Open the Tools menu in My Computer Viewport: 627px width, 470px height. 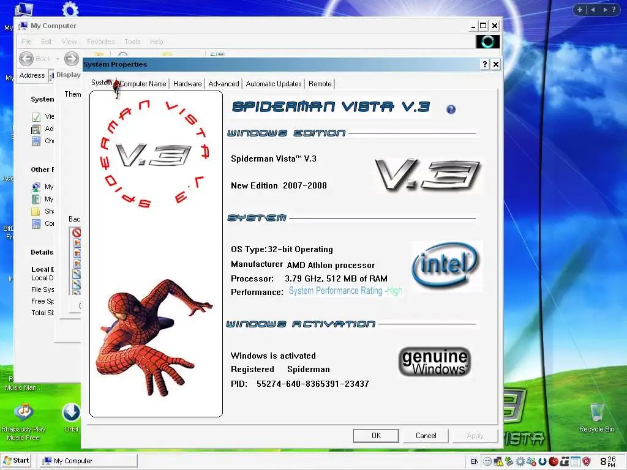132,42
